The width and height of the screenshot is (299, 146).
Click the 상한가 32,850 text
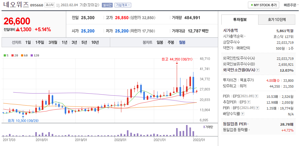point(142,18)
